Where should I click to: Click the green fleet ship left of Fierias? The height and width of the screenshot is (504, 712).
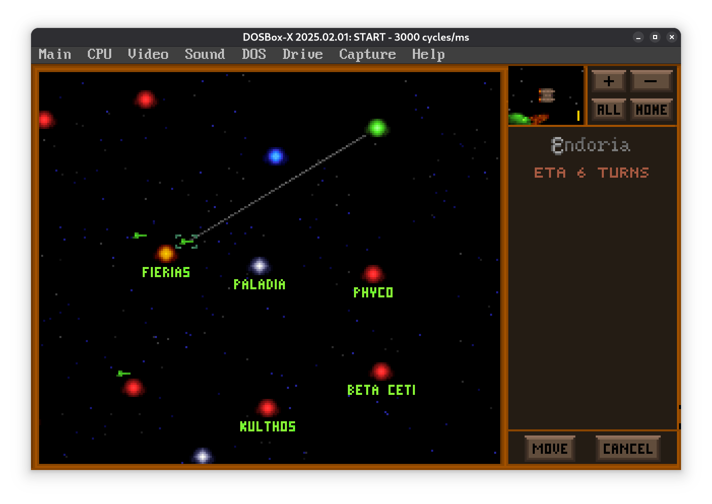(140, 236)
